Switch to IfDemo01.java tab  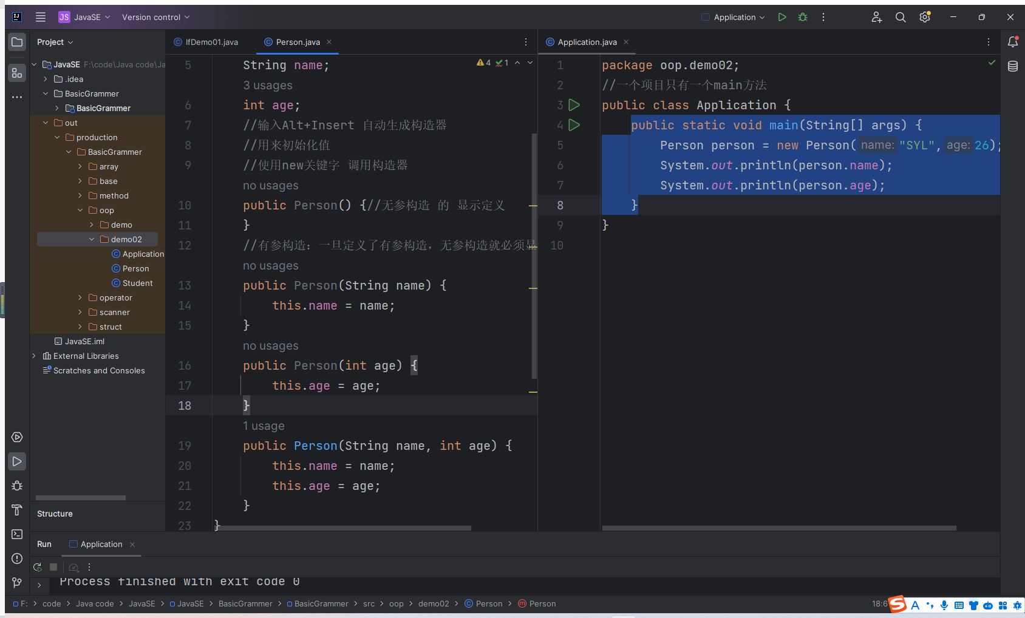pyautogui.click(x=206, y=42)
